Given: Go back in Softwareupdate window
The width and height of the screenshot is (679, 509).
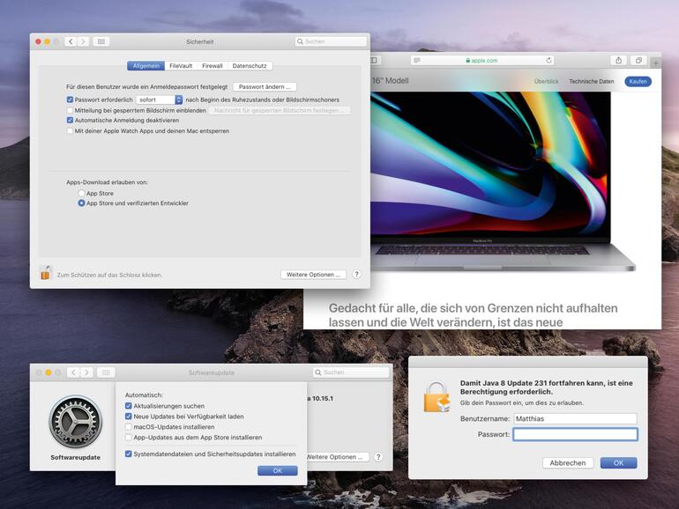Looking at the screenshot, I should click(73, 373).
